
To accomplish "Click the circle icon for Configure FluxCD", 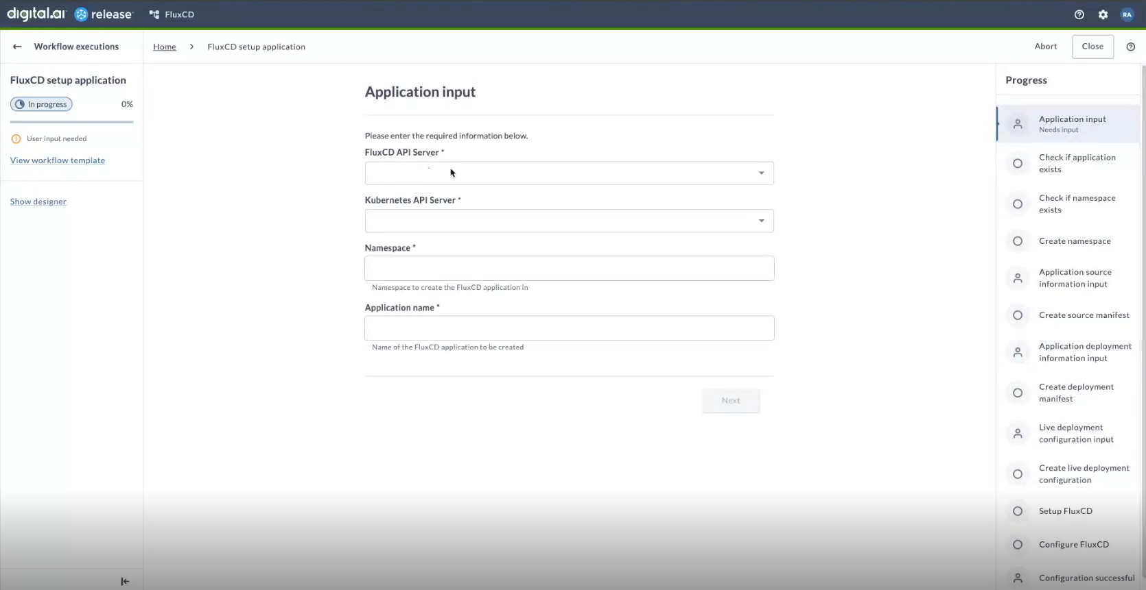I will pyautogui.click(x=1018, y=545).
